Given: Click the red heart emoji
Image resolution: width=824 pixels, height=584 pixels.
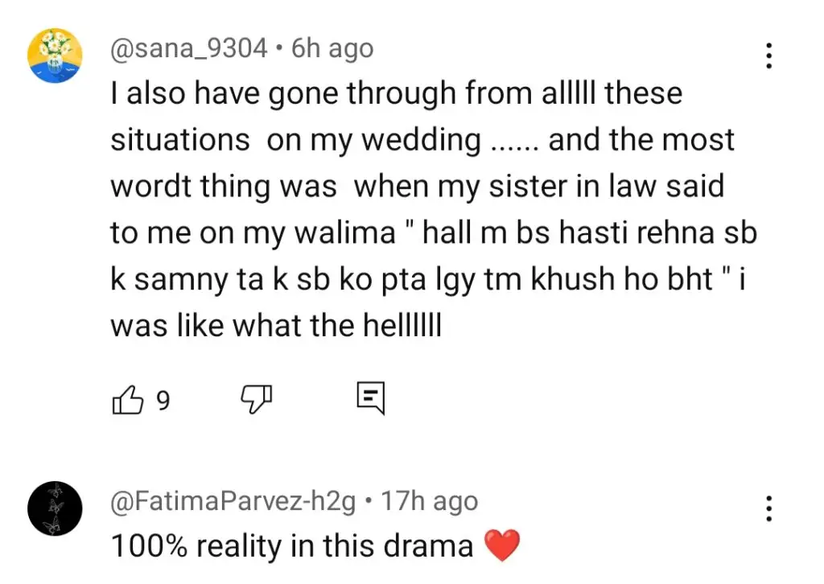Looking at the screenshot, I should [504, 547].
